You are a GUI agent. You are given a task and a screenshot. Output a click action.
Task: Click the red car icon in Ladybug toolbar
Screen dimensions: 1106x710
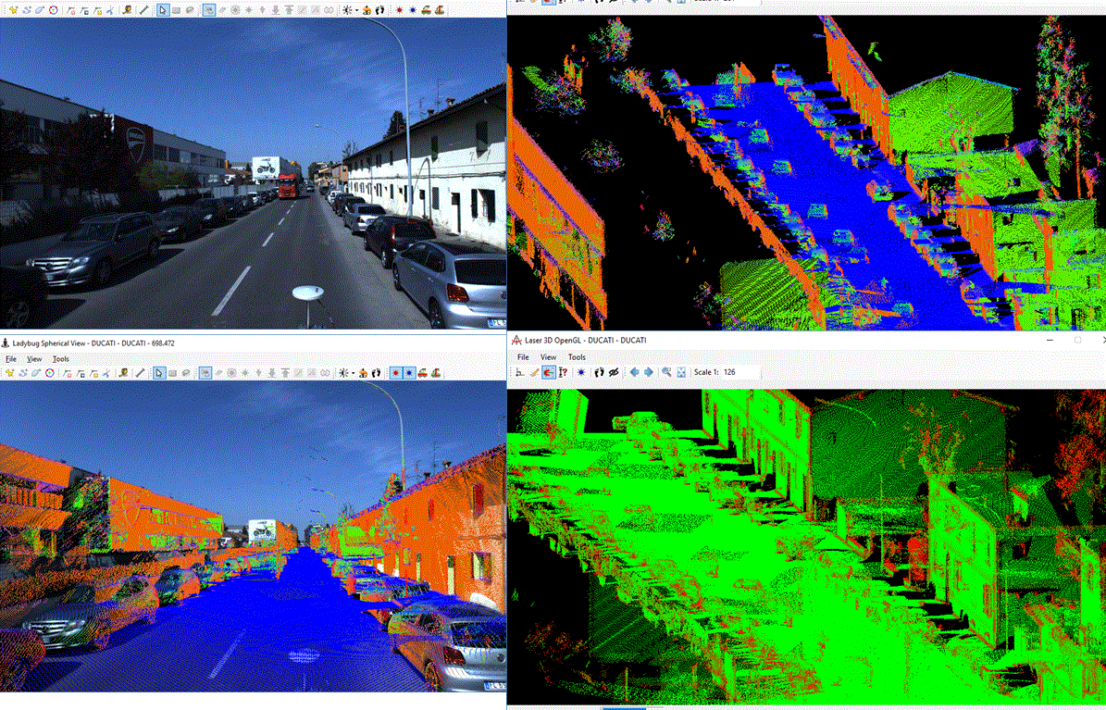point(423,373)
